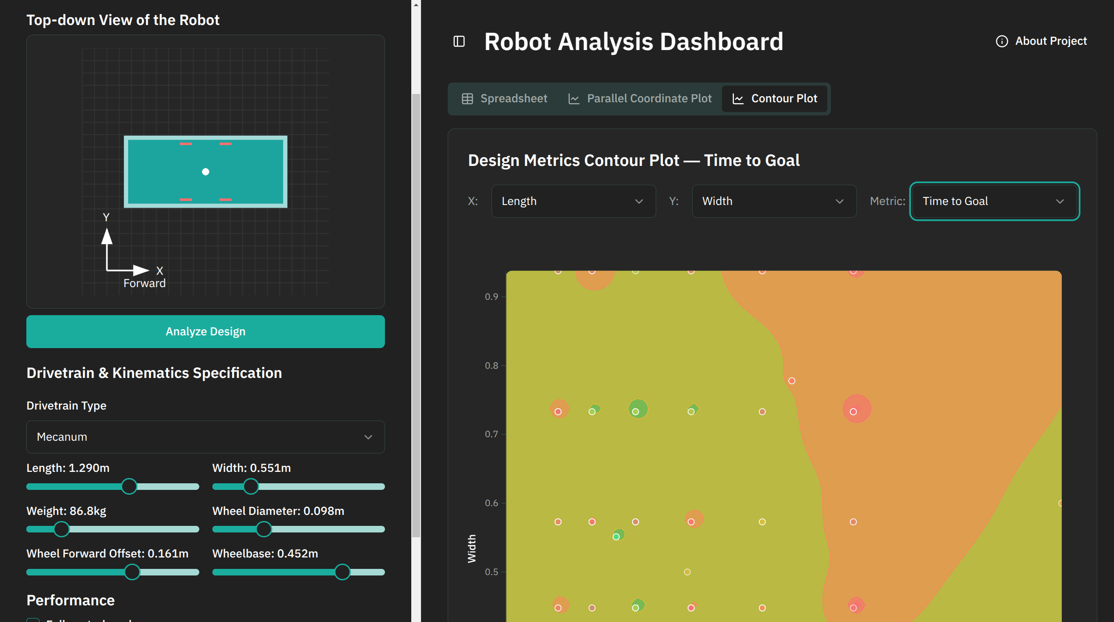Viewport: 1114px width, 622px height.
Task: Click the Wheel Diameter slider handle
Action: tap(264, 529)
